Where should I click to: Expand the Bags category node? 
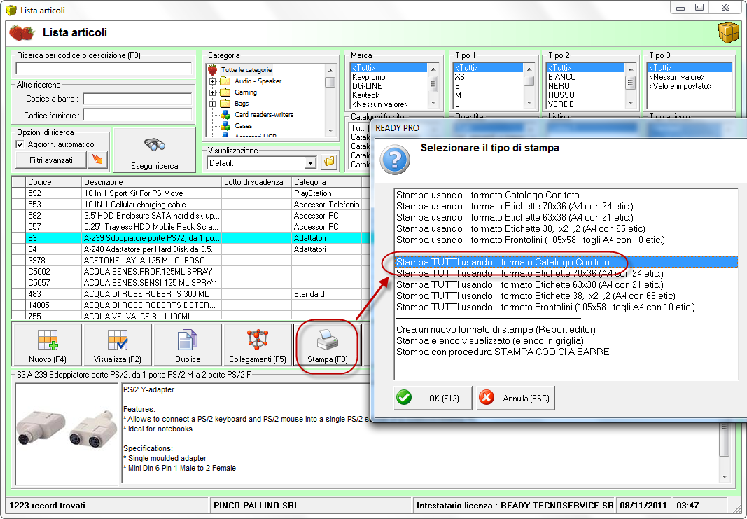tap(212, 104)
